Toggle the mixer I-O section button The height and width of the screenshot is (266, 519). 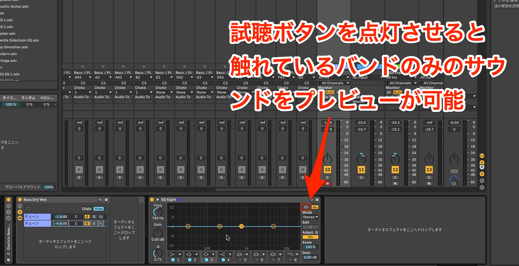pyautogui.click(x=482, y=156)
